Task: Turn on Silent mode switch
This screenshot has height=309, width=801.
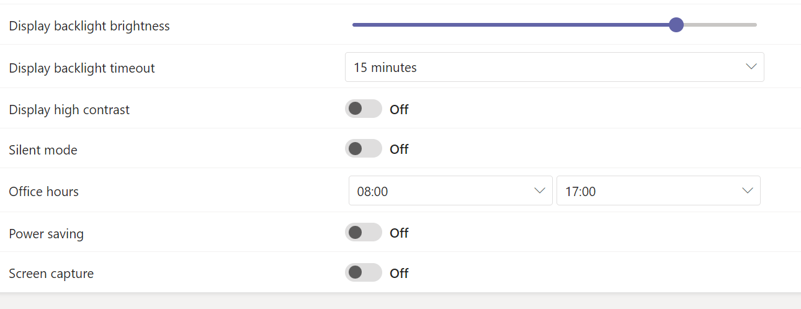Action: 363,149
